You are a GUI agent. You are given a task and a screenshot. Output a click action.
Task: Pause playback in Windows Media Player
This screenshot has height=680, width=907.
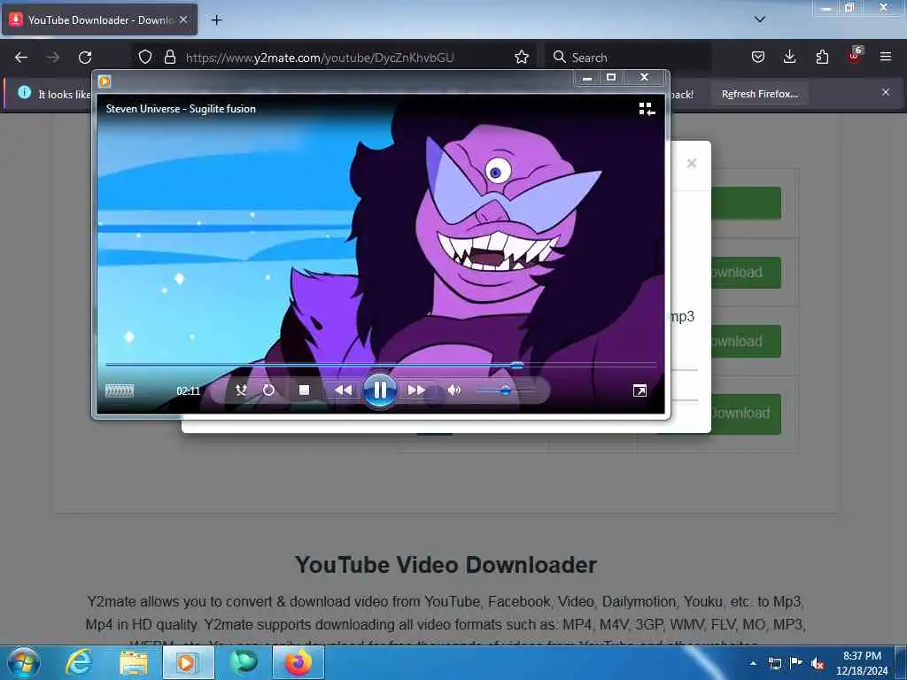[379, 390]
